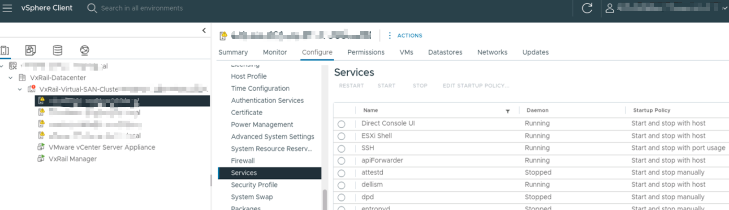Open the hamburger main menu
The height and width of the screenshot is (210, 729).
pyautogui.click(x=8, y=8)
